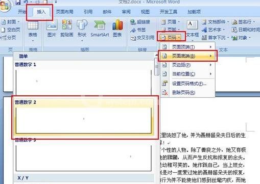The height and width of the screenshot is (184, 260).
Task: Insert a picture (图片)
Action: pos(52,29)
